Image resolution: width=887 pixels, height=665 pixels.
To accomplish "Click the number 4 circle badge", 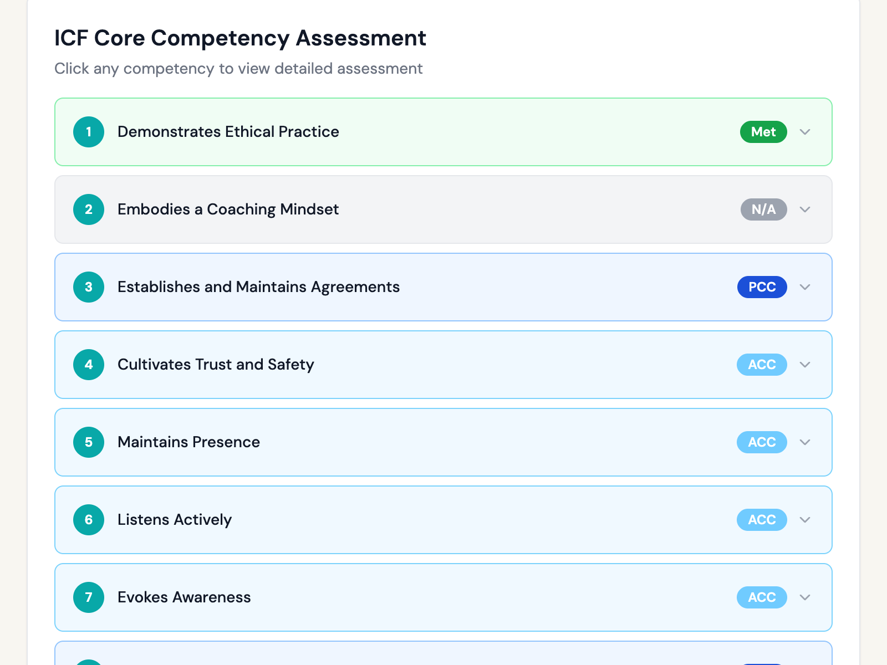I will point(89,365).
